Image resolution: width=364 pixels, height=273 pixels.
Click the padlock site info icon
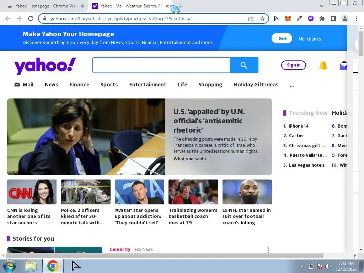[45, 18]
